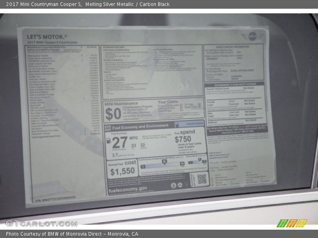Click the '23' city MPG value
Image resolution: width=318 pixels, height=238 pixels.
134,146
